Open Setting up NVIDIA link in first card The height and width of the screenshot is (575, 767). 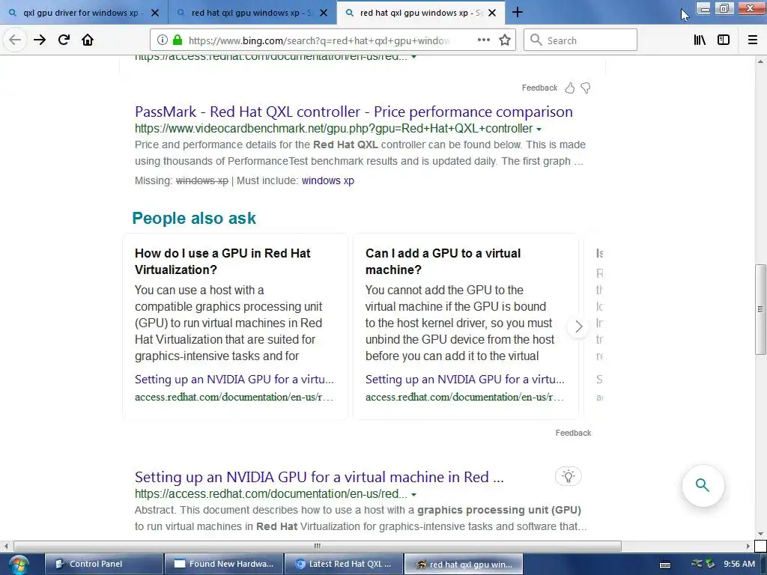(x=234, y=380)
